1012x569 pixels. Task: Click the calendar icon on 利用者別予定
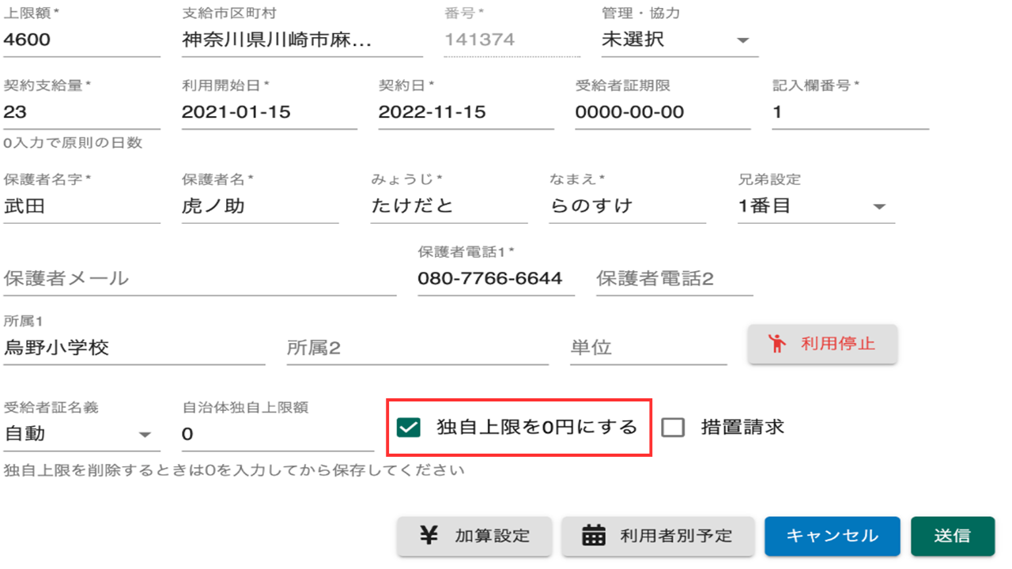coord(593,535)
